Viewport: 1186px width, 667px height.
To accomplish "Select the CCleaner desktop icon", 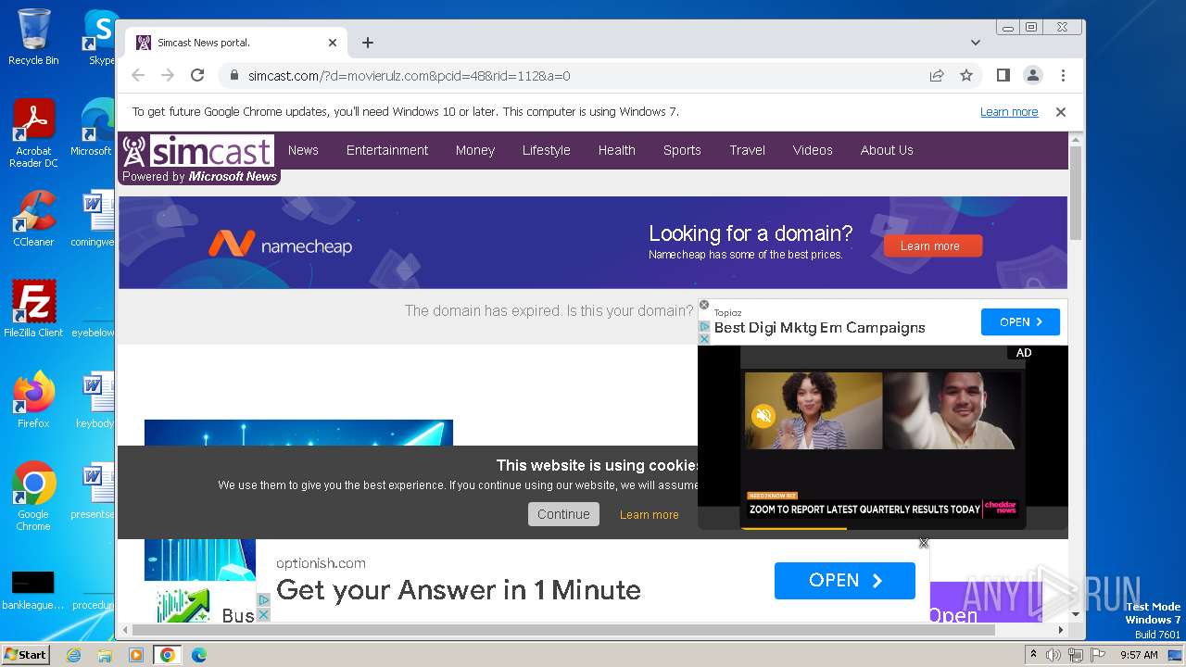I will point(33,219).
